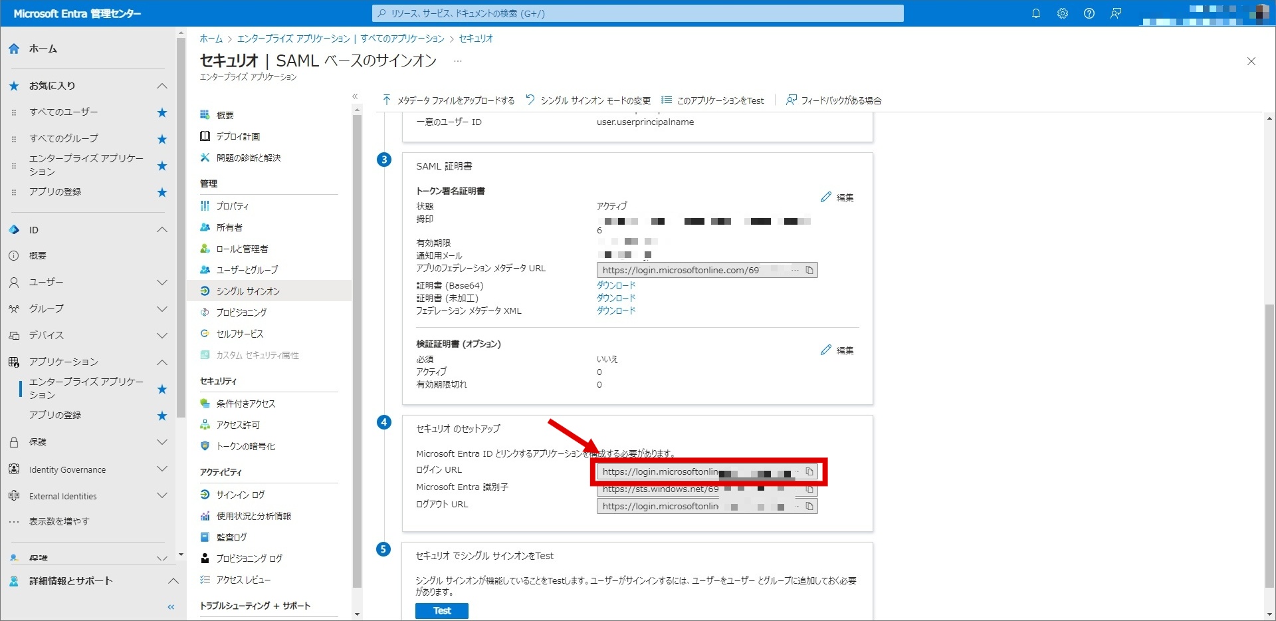Click メタデータ ファイルをアップロードする toolbar button
Viewport: 1276px width, 621px height.
coord(449,100)
